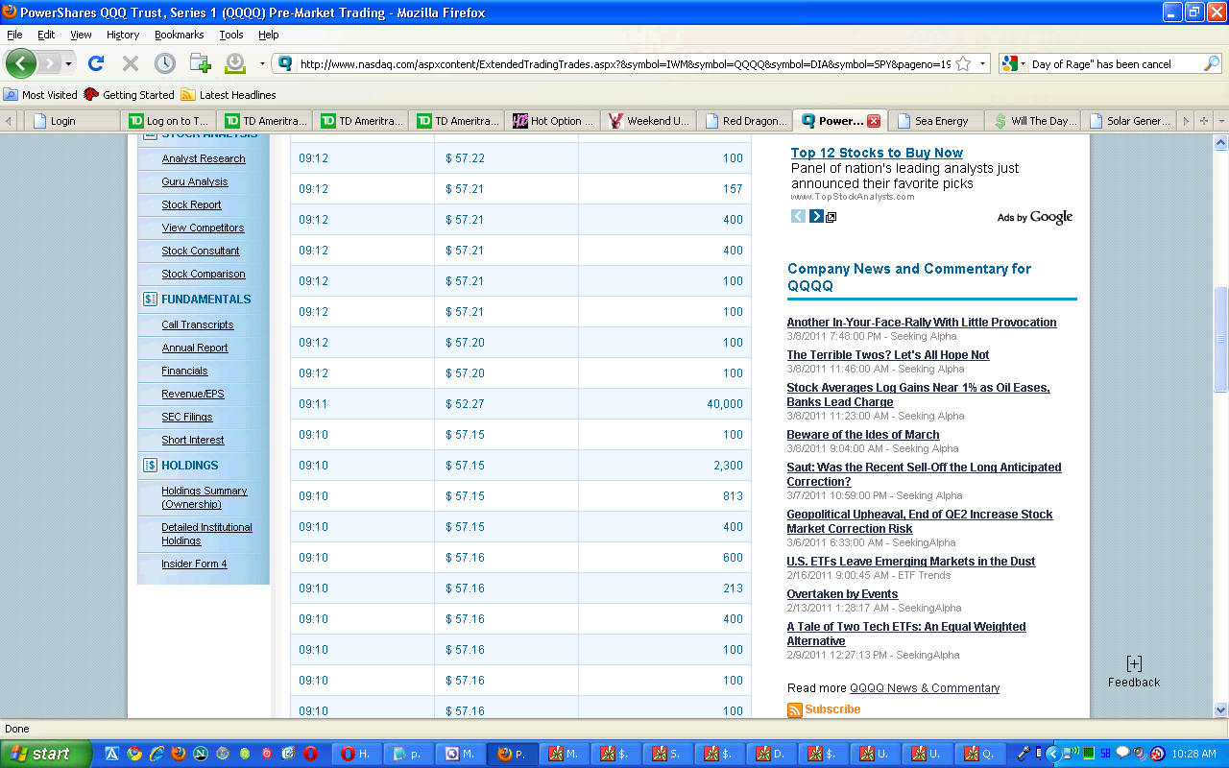Switch to the 'Q.' taskbar window button
This screenshot has height=768, width=1229.
(980, 755)
